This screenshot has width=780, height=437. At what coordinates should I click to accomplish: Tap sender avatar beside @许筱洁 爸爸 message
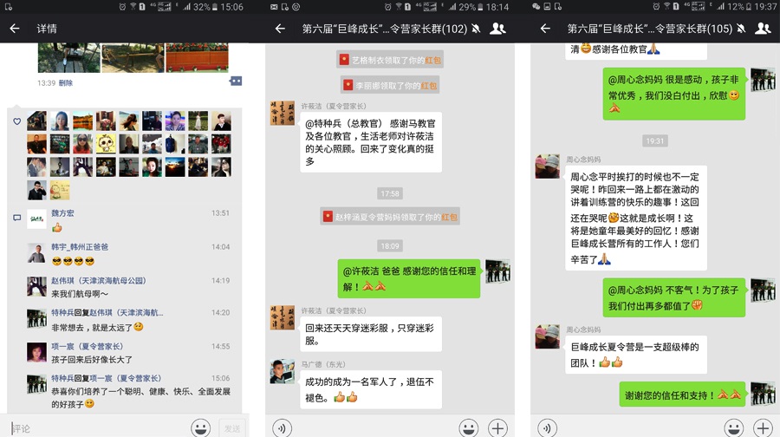pos(497,271)
